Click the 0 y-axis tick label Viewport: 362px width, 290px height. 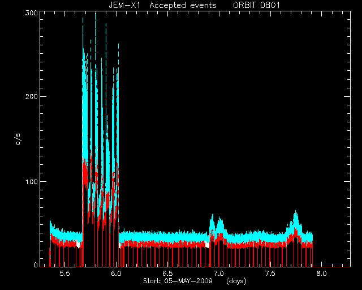36,265
